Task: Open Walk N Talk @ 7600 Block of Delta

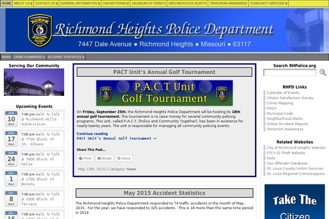Action: 42,159
